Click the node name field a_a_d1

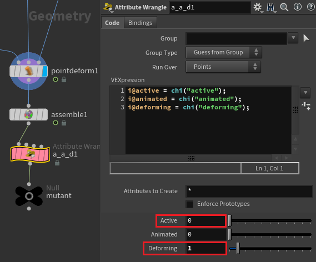point(210,7)
